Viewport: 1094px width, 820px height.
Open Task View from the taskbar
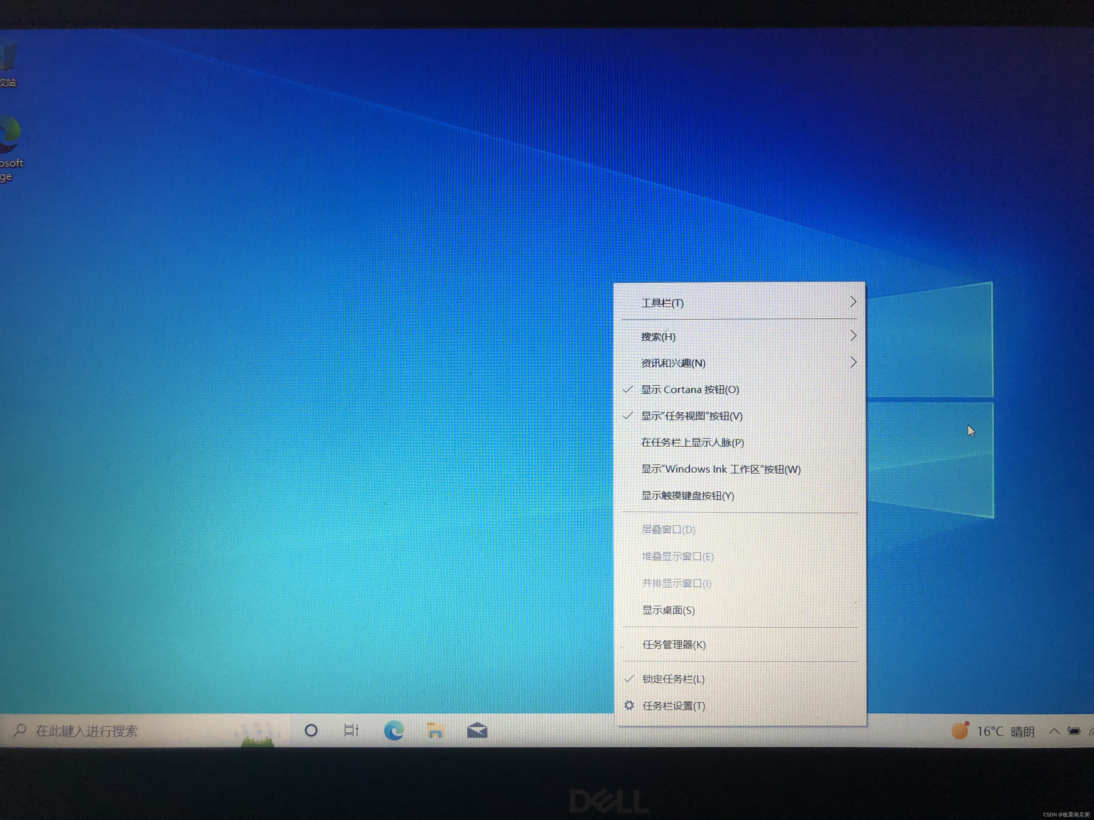(x=351, y=730)
